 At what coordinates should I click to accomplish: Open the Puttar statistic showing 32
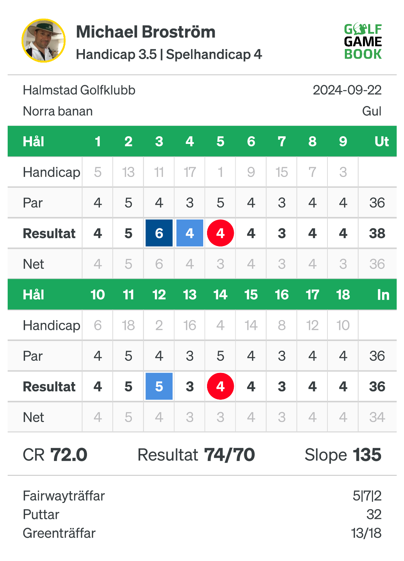(x=202, y=514)
